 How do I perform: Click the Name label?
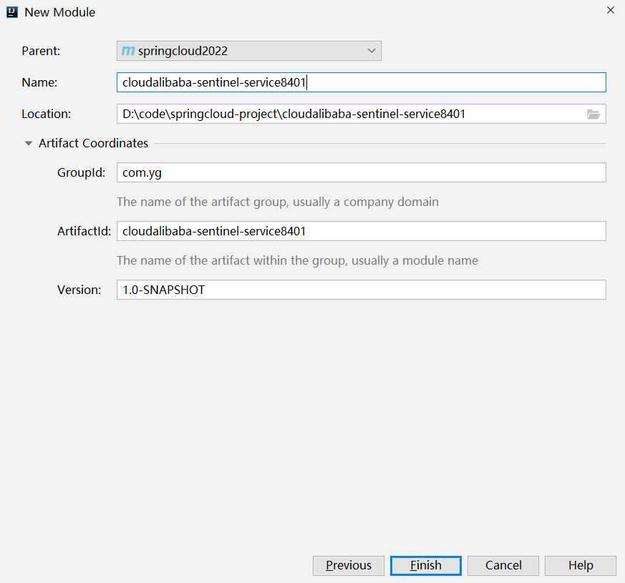point(39,82)
